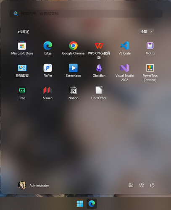Open the Administrator account menu
This screenshot has width=171, height=210.
click(33, 185)
